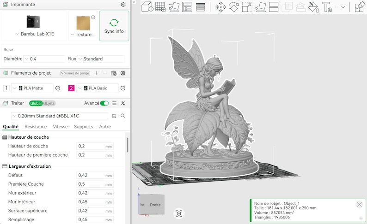Screen dimensions: 367x224
Task: Click the Hauteur de couche value field
Action: (95, 146)
